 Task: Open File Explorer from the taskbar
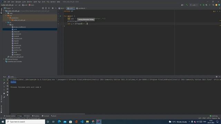pyautogui.click(x=87, y=122)
